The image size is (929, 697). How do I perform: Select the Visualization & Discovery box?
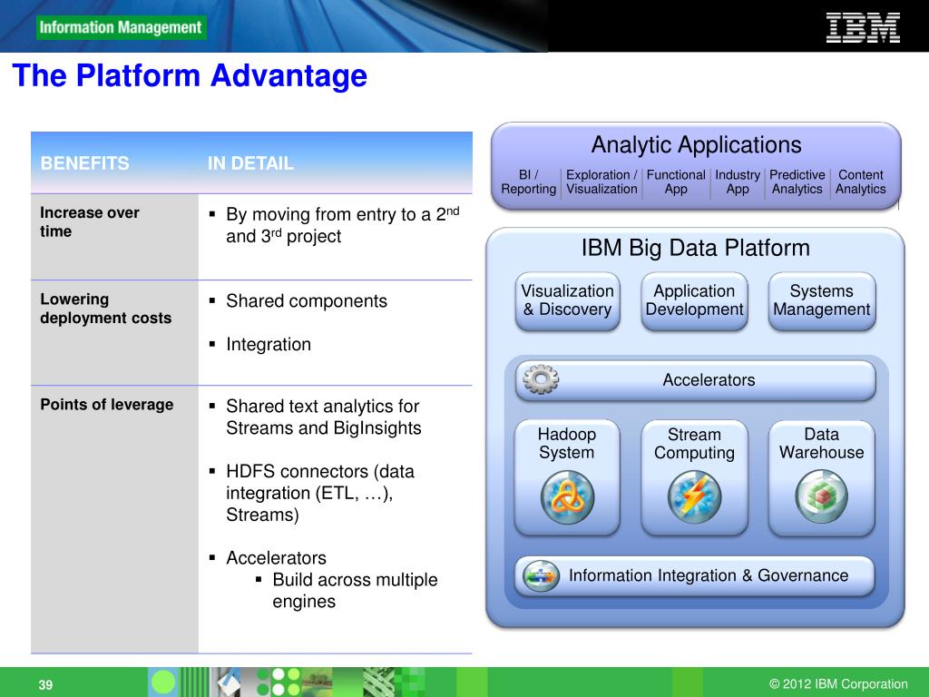(568, 300)
